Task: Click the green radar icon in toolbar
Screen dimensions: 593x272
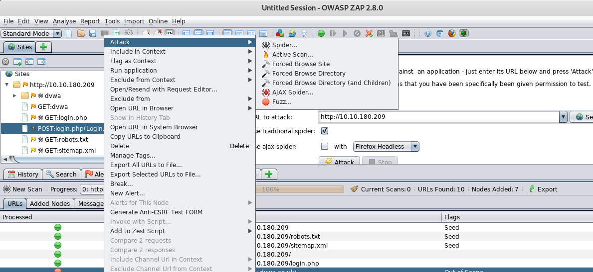Action: (464, 33)
